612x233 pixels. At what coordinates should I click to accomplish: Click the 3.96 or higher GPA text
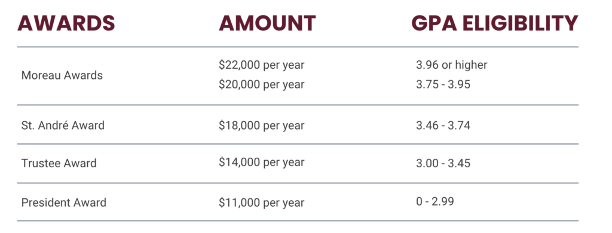(x=452, y=65)
